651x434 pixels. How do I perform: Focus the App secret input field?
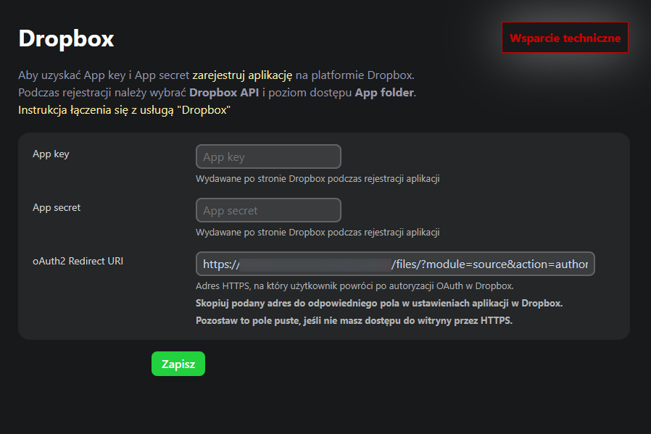(x=268, y=210)
